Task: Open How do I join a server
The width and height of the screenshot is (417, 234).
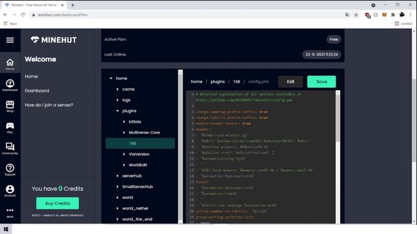Action: (49, 105)
